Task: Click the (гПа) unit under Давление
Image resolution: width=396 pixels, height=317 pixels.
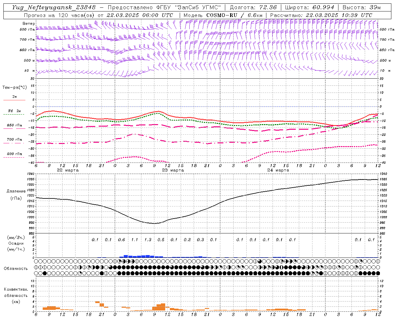Action: tap(16, 198)
